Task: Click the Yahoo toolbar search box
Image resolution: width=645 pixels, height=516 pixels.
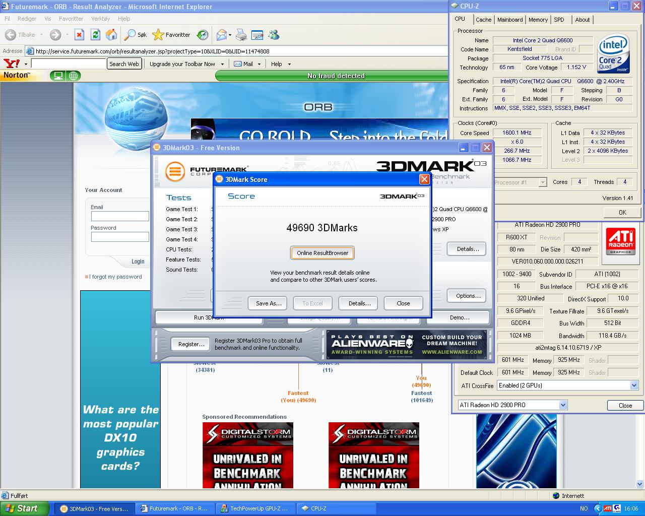Action: pyautogui.click(x=69, y=64)
